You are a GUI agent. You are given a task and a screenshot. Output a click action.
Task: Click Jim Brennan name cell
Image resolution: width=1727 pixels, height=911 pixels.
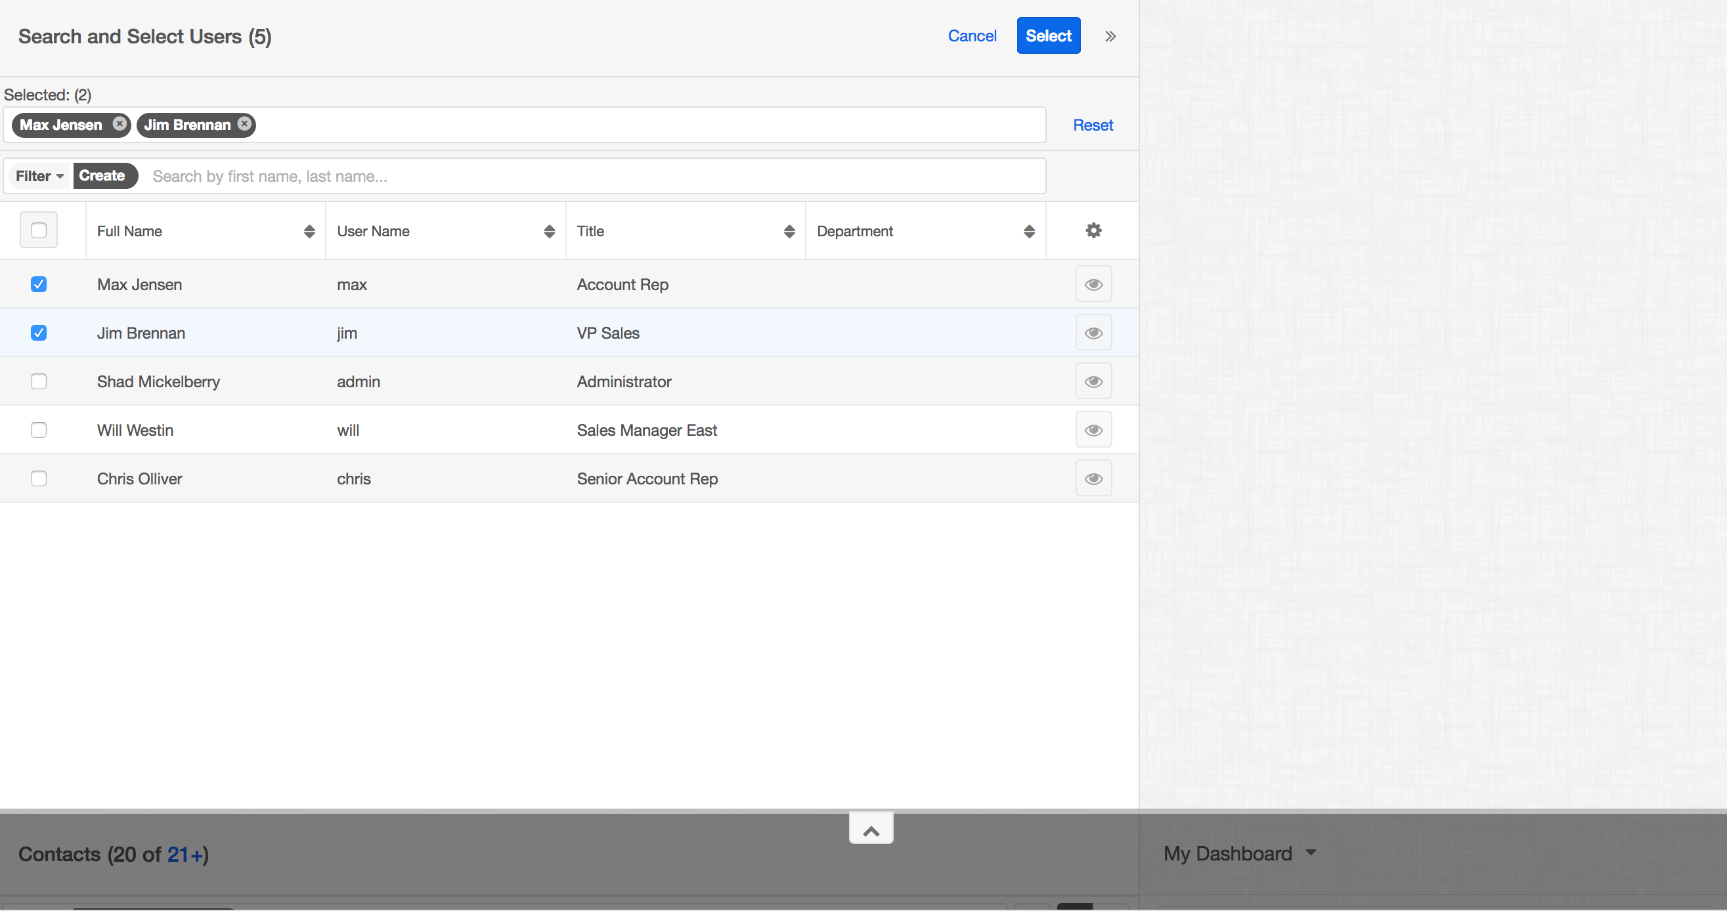click(141, 333)
